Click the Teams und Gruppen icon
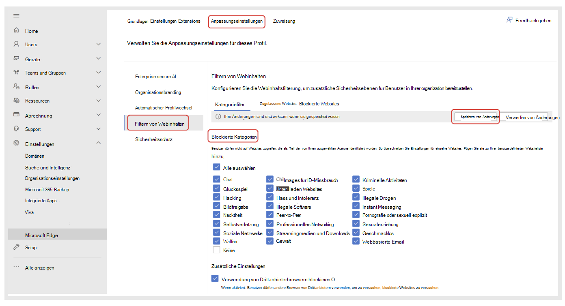 pos(16,73)
